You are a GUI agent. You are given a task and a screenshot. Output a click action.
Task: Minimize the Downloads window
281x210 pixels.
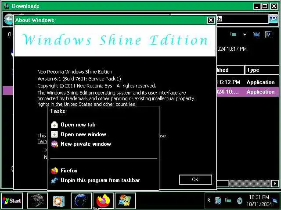coord(257,6)
